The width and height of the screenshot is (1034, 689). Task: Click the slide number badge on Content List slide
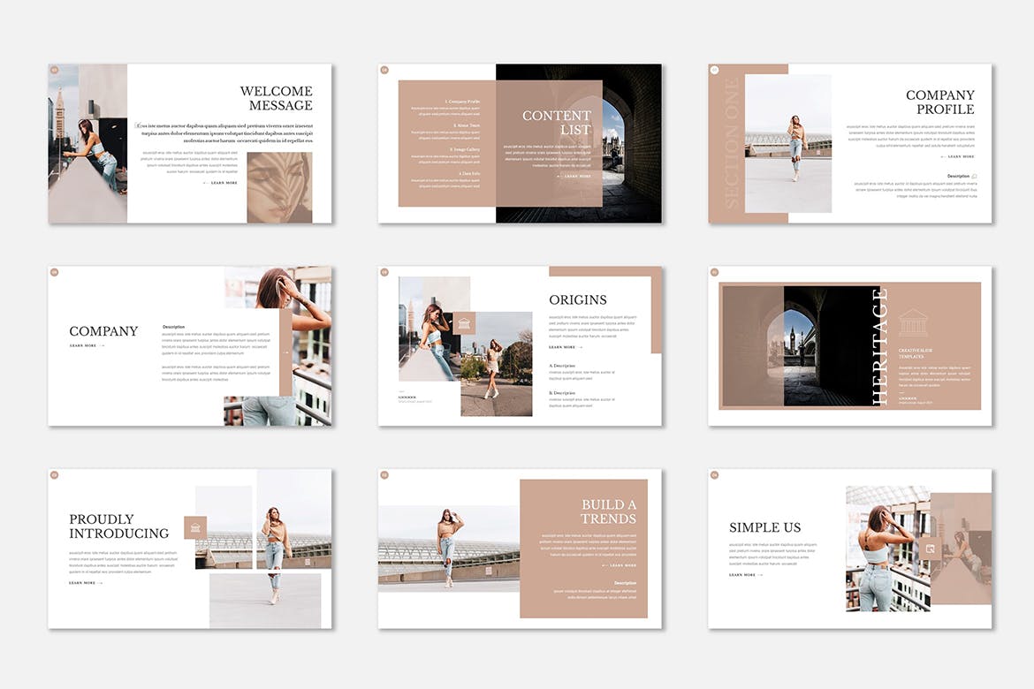(384, 70)
